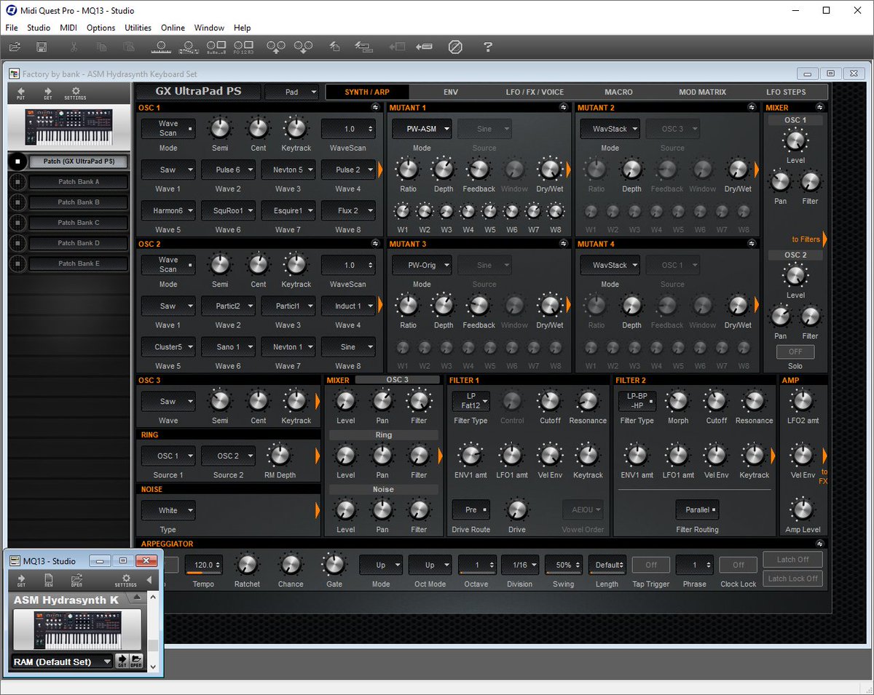Switch to the LFO STEPS tab
874x695 pixels.
786,92
